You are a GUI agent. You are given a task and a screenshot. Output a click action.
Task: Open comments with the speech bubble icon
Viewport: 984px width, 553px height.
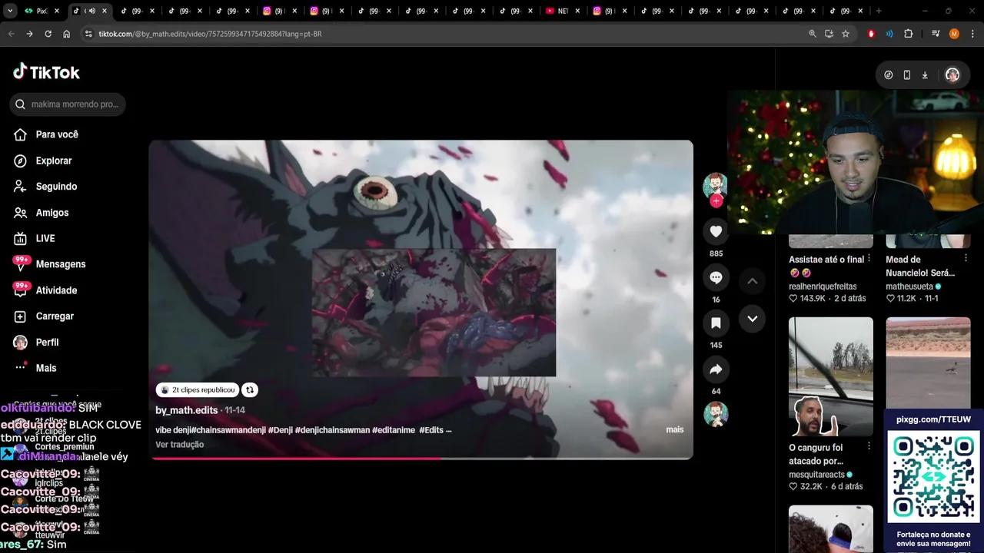716,277
